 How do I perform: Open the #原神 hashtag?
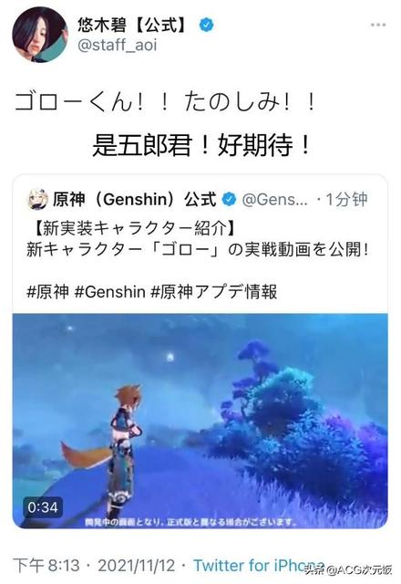coord(47,292)
